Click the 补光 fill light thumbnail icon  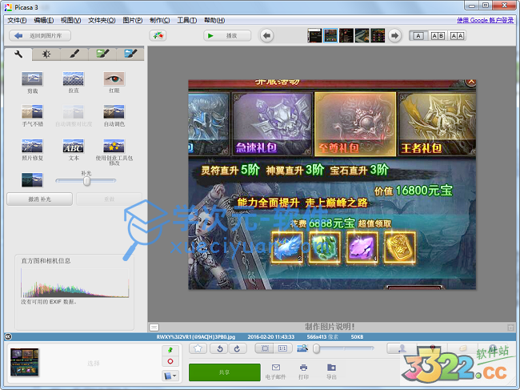[32, 179]
